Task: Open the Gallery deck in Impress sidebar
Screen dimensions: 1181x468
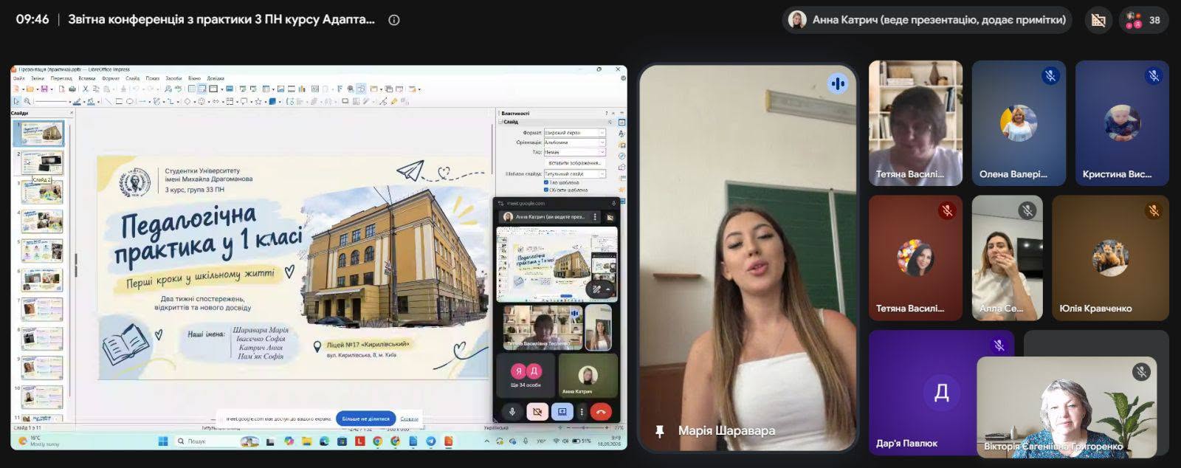Action: tap(622, 145)
